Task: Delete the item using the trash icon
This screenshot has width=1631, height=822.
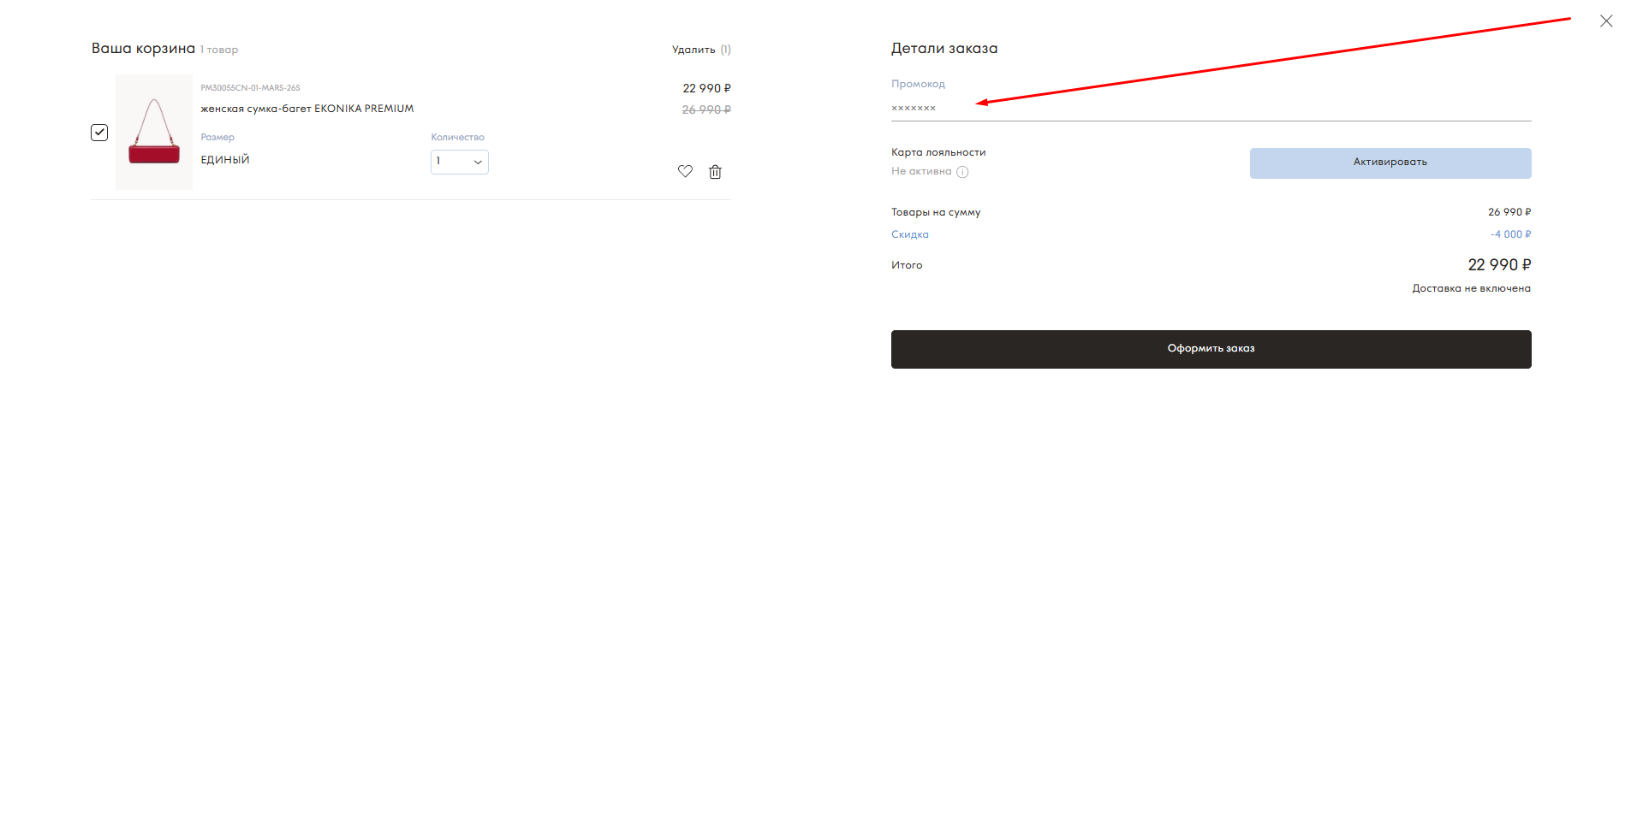Action: 715,172
